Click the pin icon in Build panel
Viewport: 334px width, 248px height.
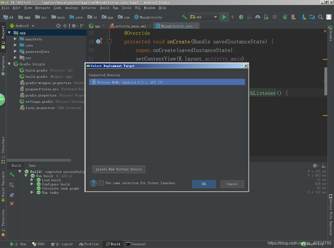[12, 195]
